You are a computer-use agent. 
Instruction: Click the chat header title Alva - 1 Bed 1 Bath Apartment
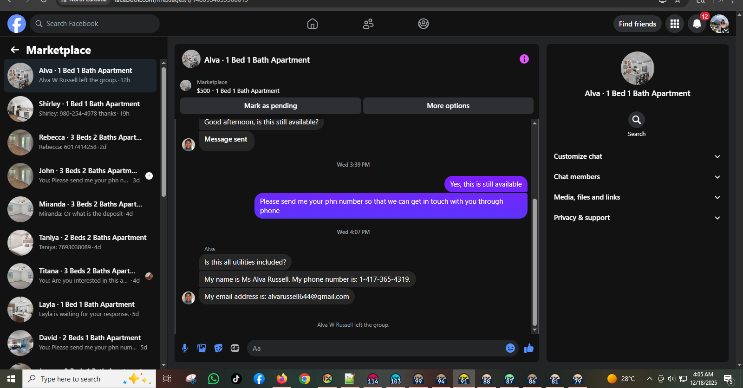(x=257, y=60)
